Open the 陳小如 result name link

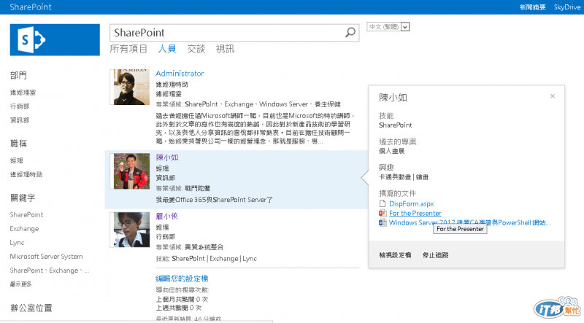(x=167, y=157)
